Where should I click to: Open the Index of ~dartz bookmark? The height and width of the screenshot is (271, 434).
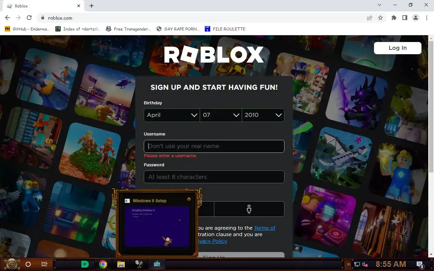[x=78, y=29]
